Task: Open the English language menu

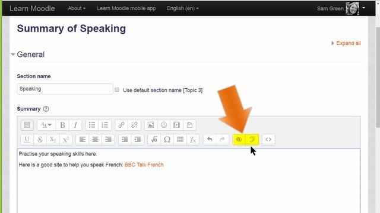Action: click(x=182, y=8)
